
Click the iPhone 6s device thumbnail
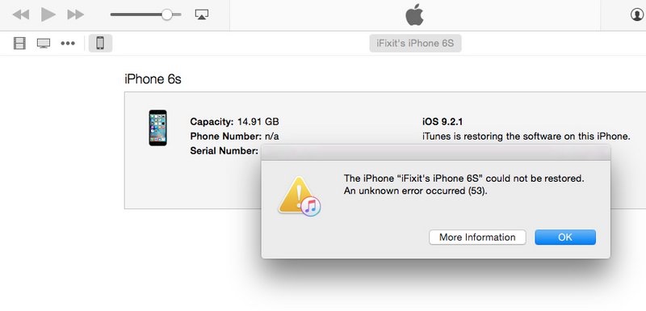point(157,128)
